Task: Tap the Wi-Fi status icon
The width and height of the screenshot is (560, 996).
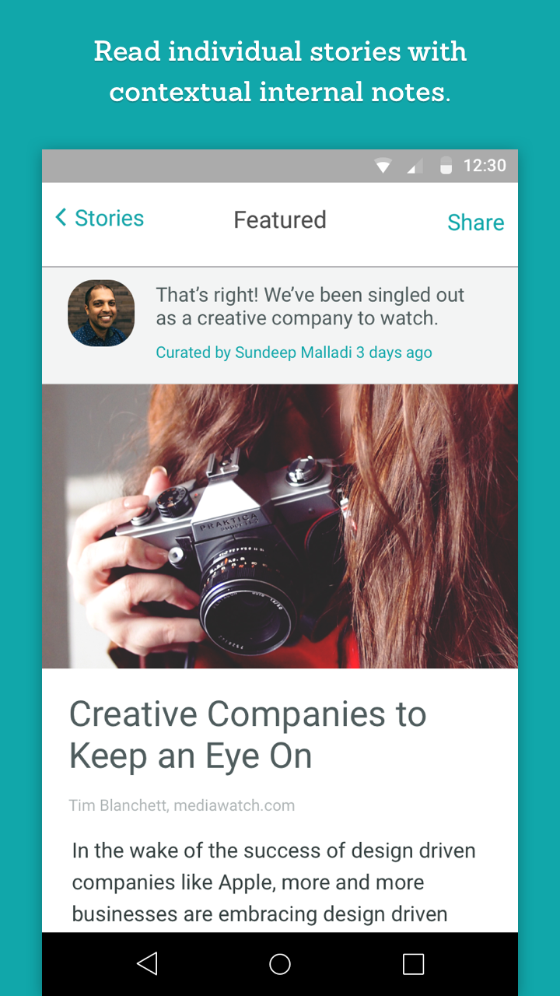Action: point(383,166)
